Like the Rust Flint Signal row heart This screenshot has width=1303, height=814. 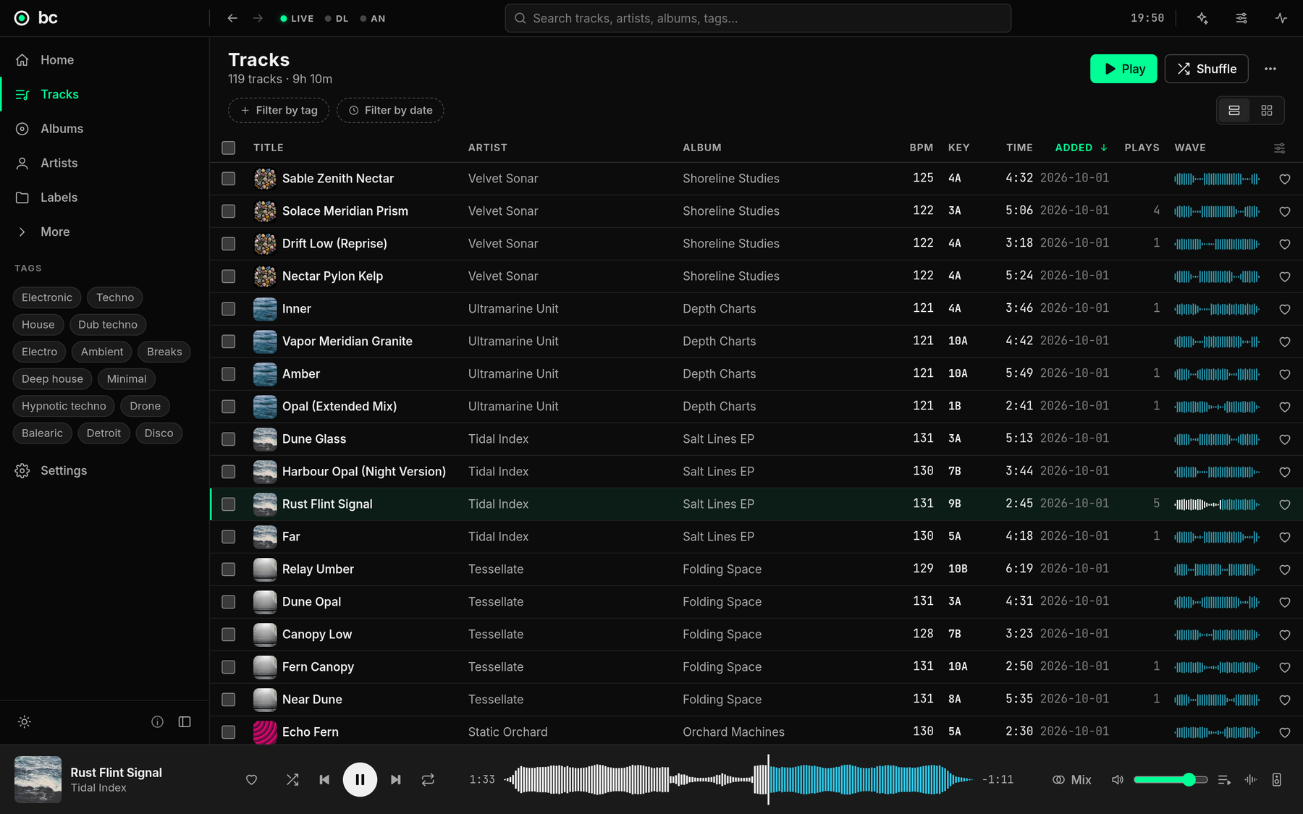(x=1285, y=504)
